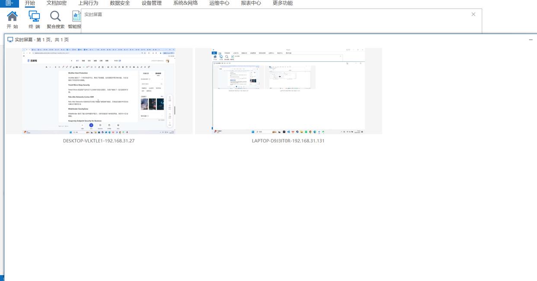Open the application menu dropdown in top-left corner
This screenshot has height=281, width=537.
coord(9,3)
